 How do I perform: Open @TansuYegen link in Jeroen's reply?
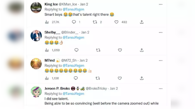coord(73,94)
